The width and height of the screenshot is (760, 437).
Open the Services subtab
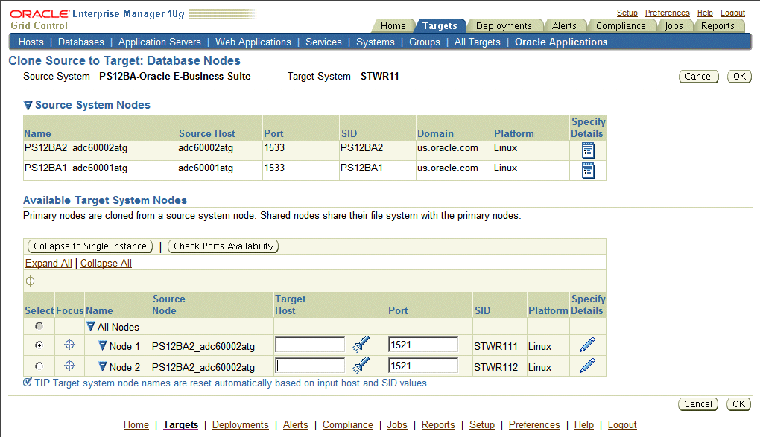click(323, 42)
